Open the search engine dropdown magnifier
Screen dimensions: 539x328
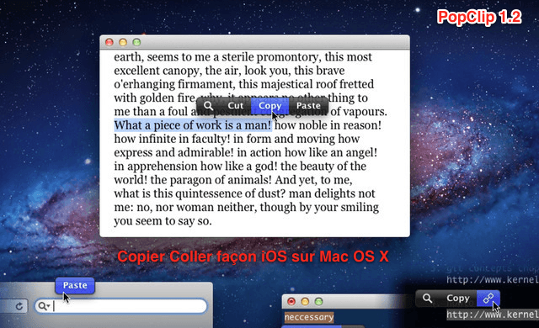tap(44, 306)
